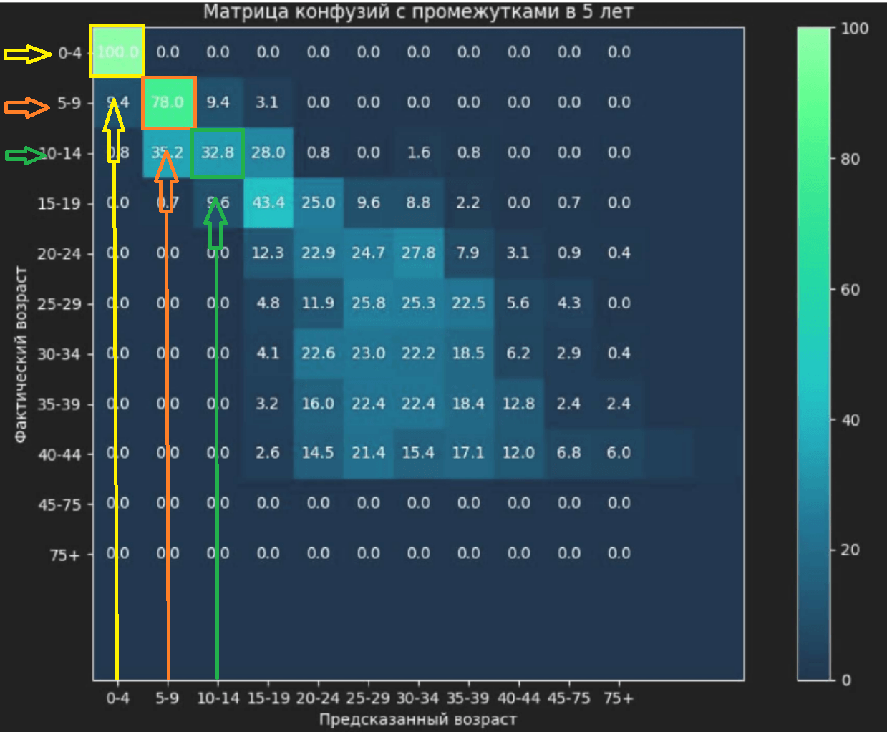Click the matrix value 6.2
Image resolution: width=887 pixels, height=732 pixels.
coord(518,353)
